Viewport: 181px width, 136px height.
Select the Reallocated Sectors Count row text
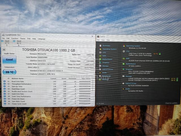coord(22,92)
